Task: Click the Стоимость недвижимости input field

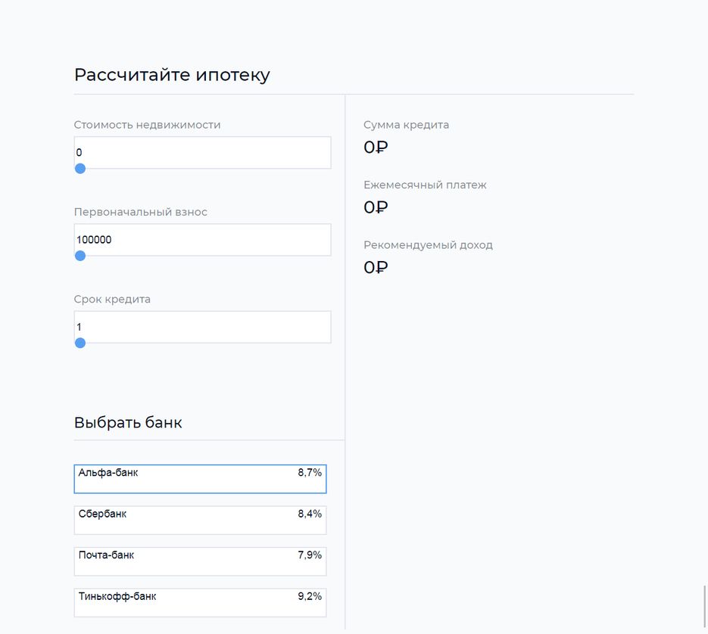Action: [202, 153]
